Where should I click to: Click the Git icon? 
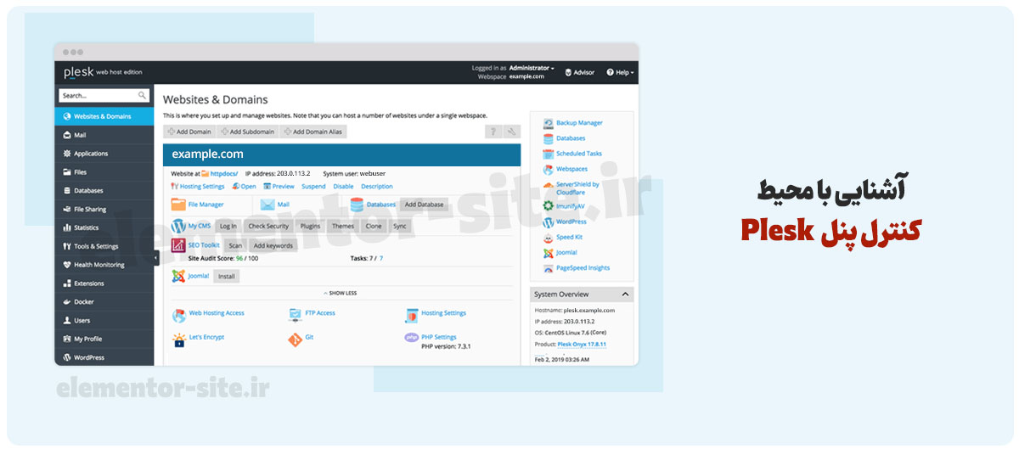click(x=295, y=340)
